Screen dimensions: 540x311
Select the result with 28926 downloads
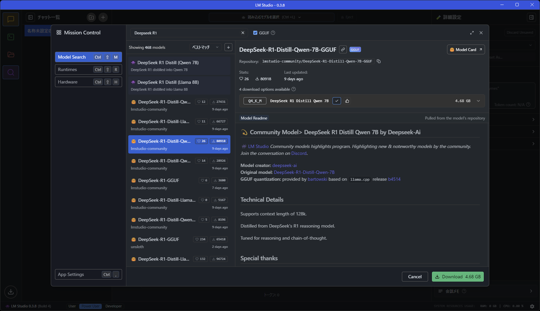point(179,164)
